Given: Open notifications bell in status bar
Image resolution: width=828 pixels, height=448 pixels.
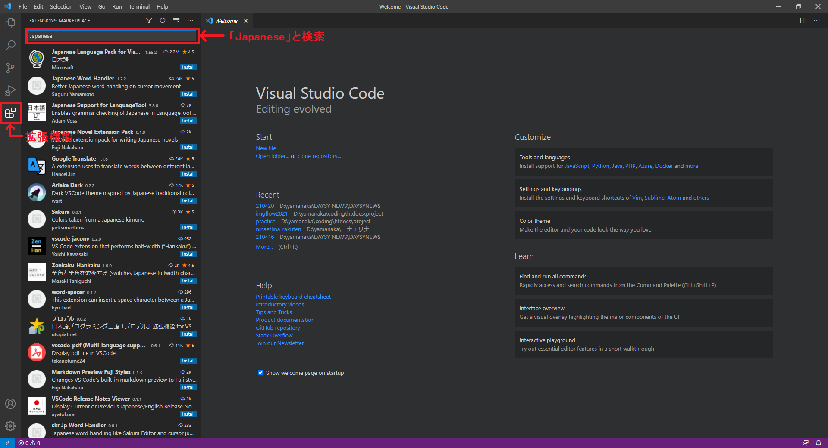Looking at the screenshot, I should tap(819, 443).
